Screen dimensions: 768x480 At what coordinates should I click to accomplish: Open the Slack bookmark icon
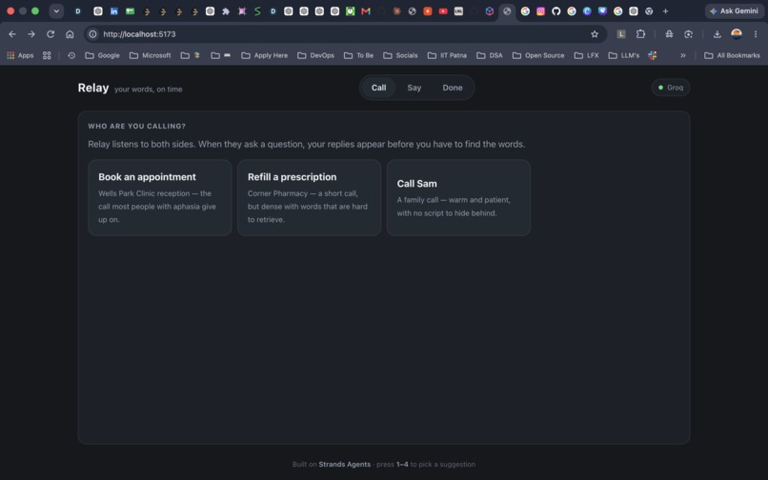pyautogui.click(x=653, y=55)
